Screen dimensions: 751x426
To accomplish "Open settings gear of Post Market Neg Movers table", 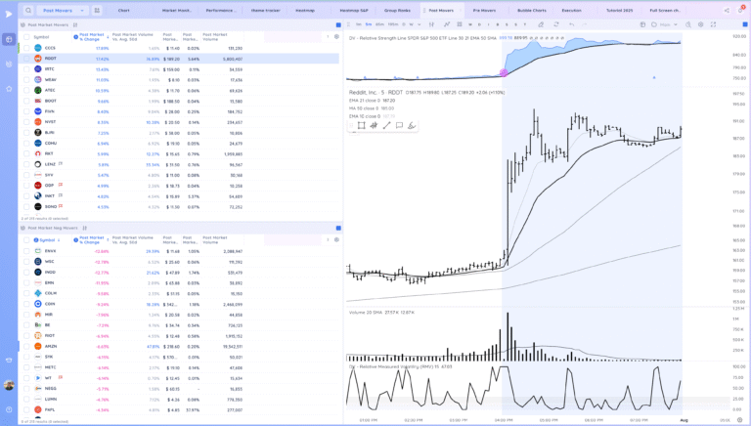I will point(336,239).
